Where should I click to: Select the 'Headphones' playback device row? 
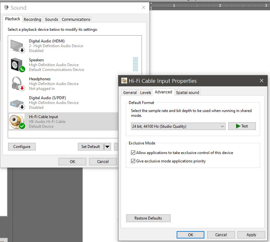63,84
